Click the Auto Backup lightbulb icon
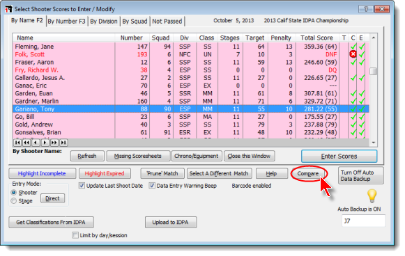Image resolution: width=405 pixels, height=256 pixels. coord(372,196)
